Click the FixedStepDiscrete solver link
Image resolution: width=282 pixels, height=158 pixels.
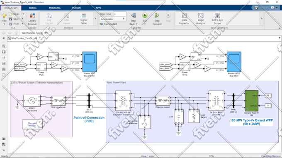point(271,156)
